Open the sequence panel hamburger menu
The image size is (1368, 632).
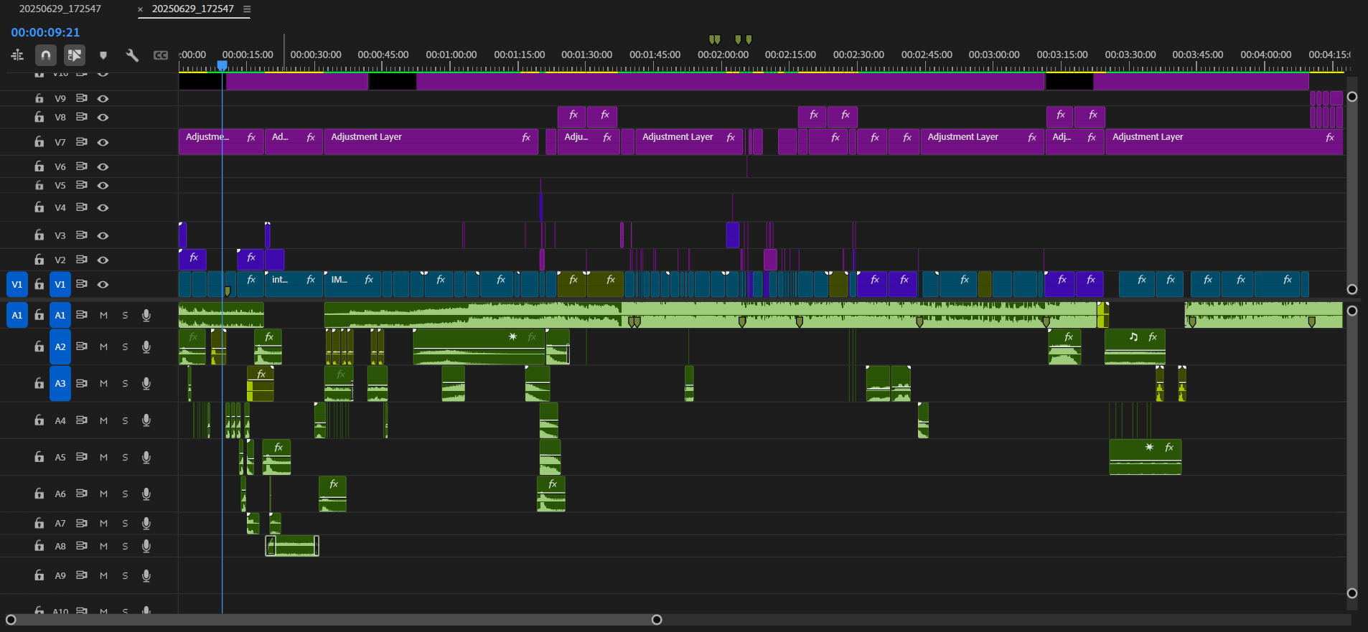(x=247, y=9)
